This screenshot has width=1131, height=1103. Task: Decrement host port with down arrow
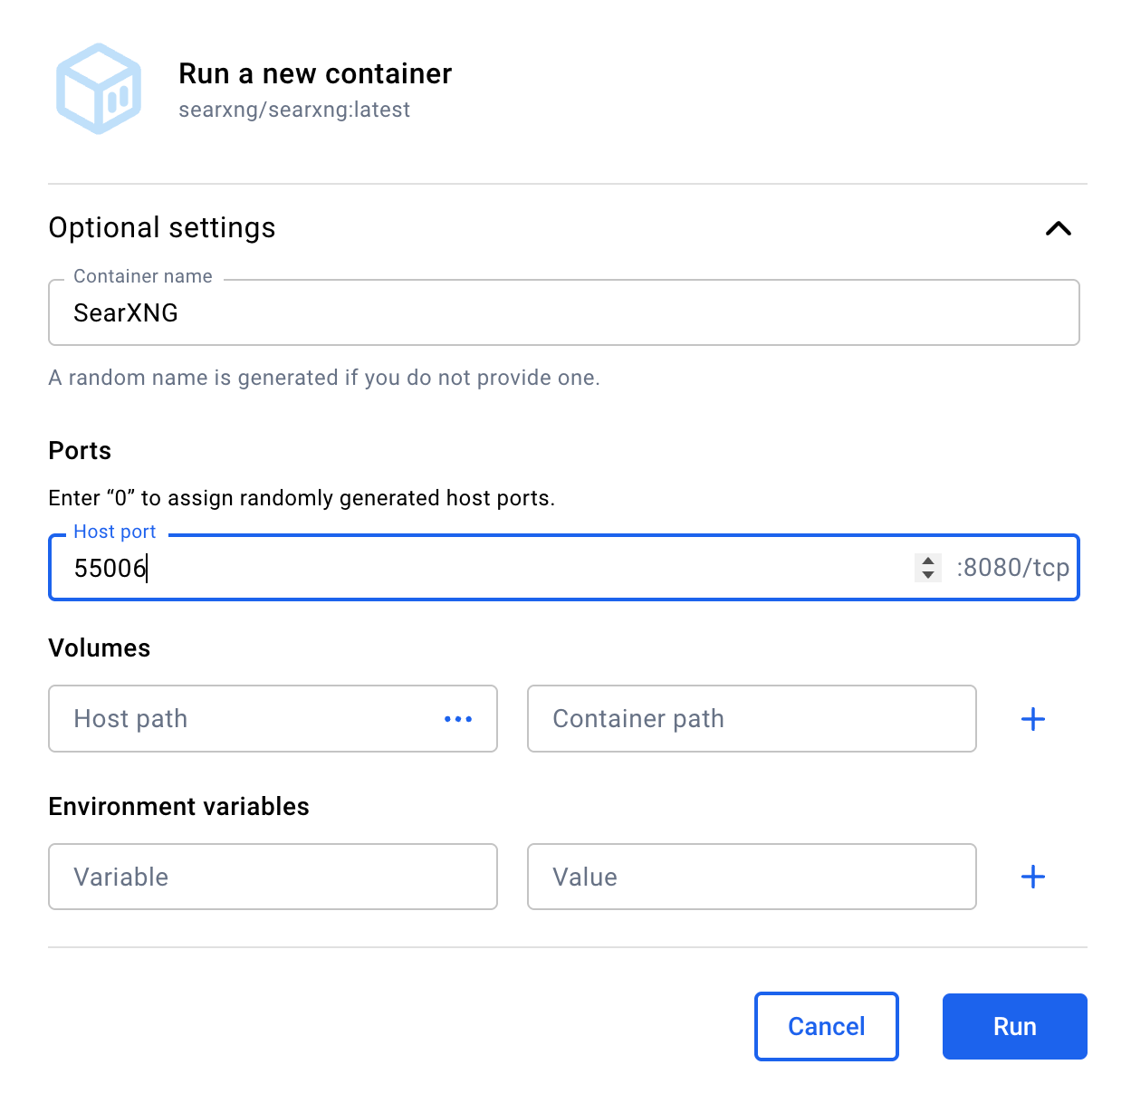(928, 575)
